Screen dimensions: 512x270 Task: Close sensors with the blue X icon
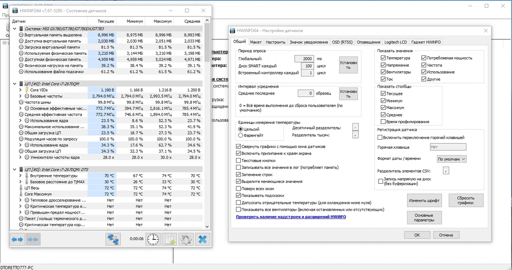point(203,240)
